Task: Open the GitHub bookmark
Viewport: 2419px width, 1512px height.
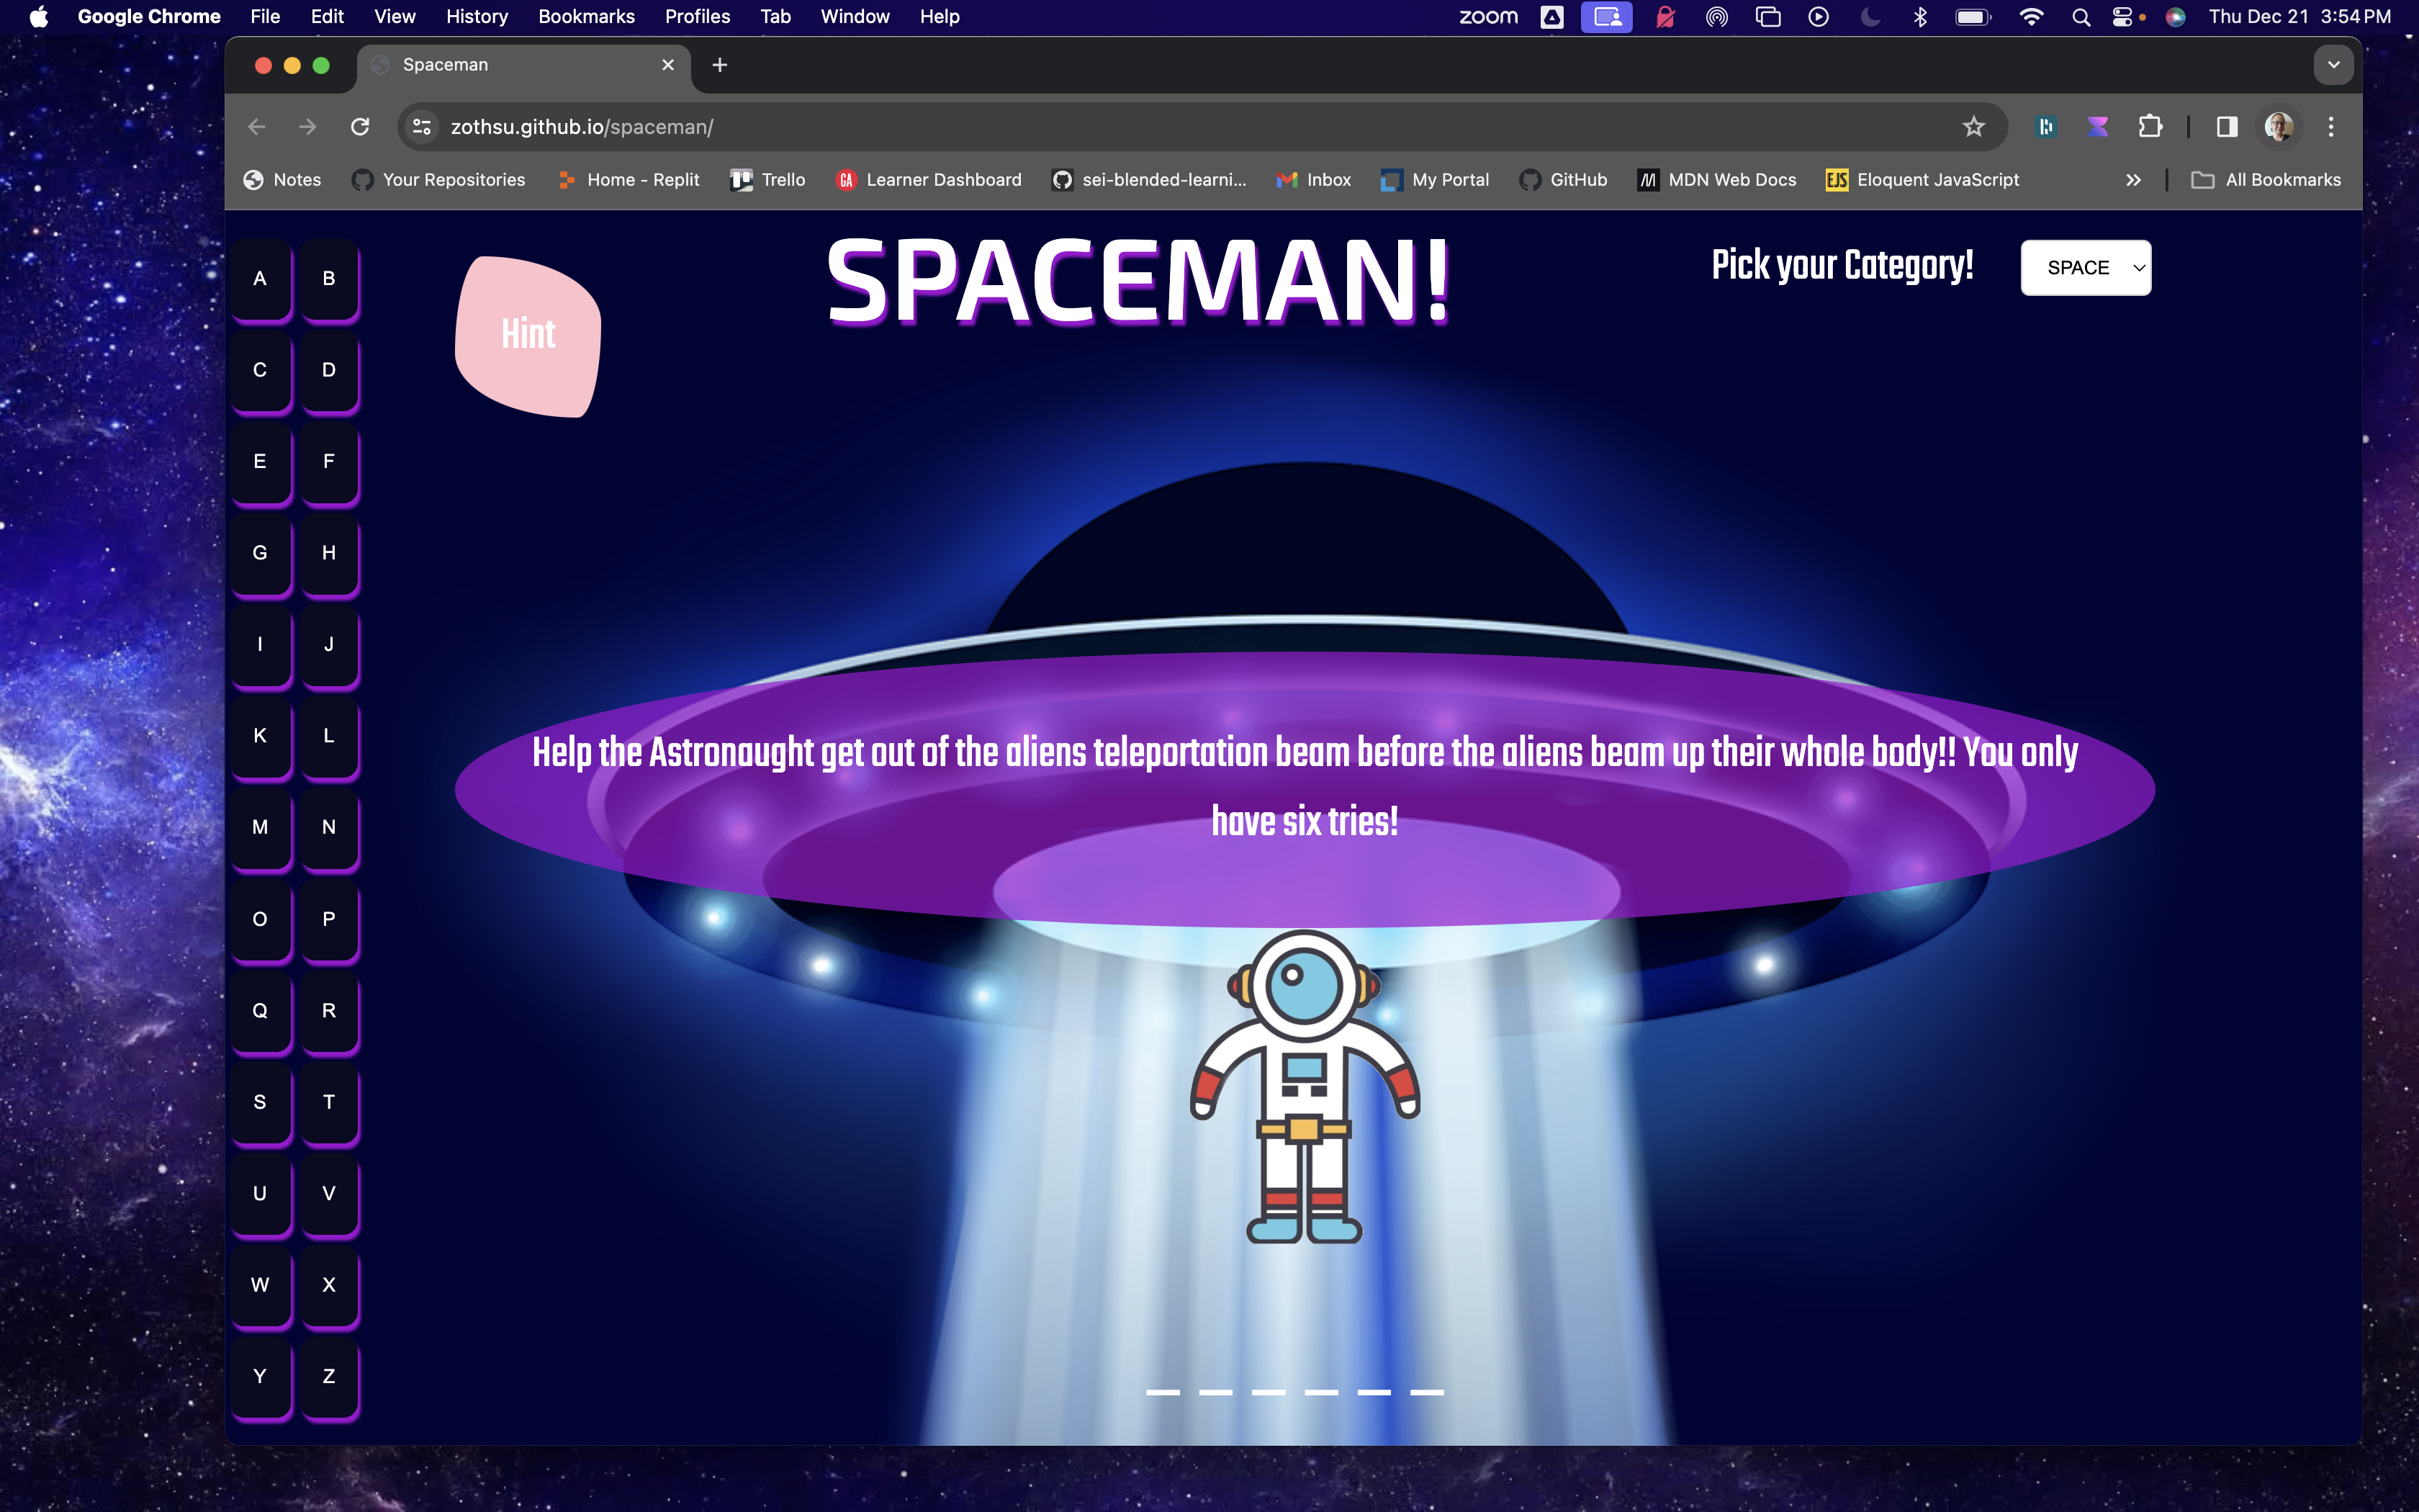Action: pyautogui.click(x=1564, y=180)
